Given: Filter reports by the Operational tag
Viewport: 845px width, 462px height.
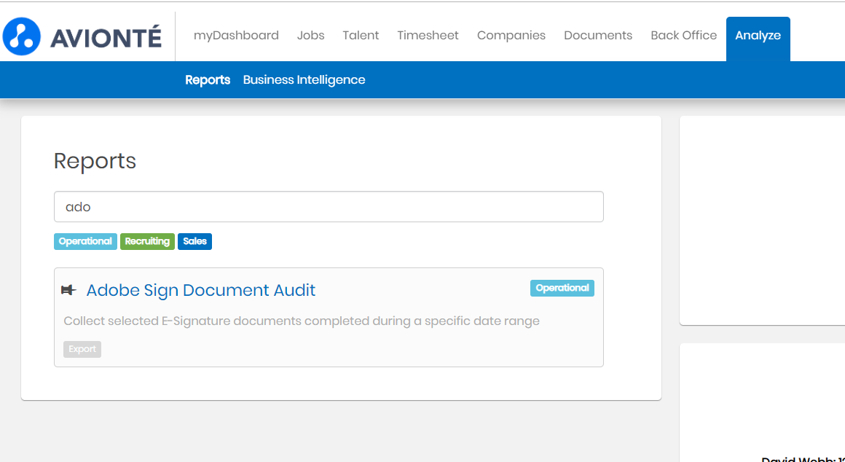Looking at the screenshot, I should pyautogui.click(x=85, y=241).
